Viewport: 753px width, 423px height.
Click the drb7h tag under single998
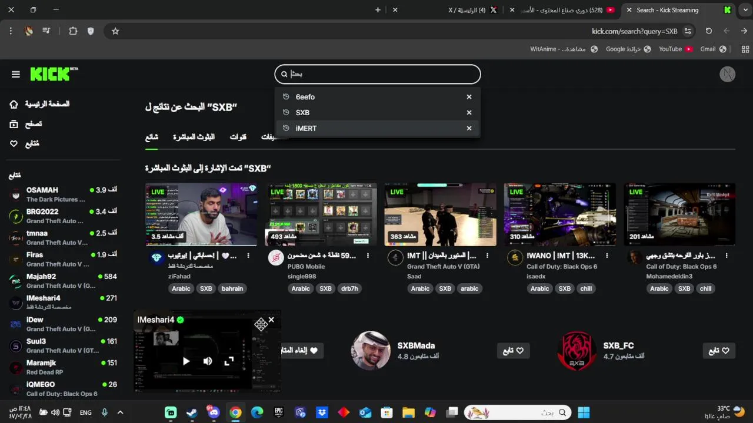(349, 288)
